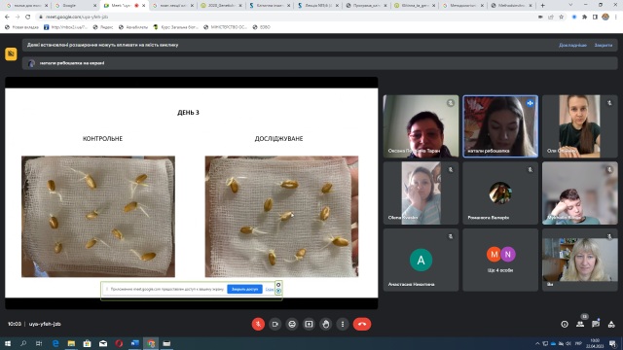
Task: Click the share page icon in the address bar
Action: (551, 17)
